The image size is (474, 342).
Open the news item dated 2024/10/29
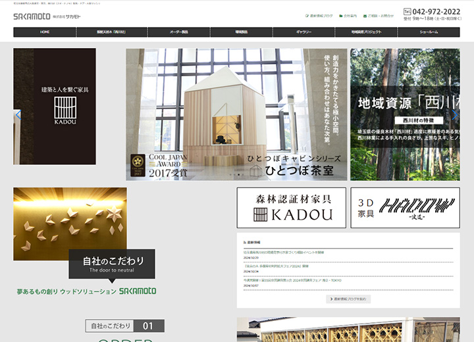point(284,253)
